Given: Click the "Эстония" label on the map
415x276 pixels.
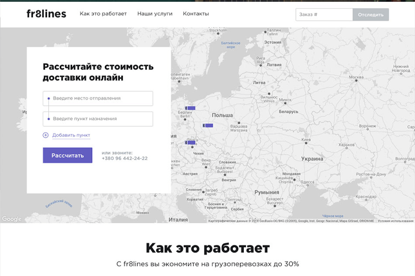Looking at the screenshot, I should pos(273,42).
